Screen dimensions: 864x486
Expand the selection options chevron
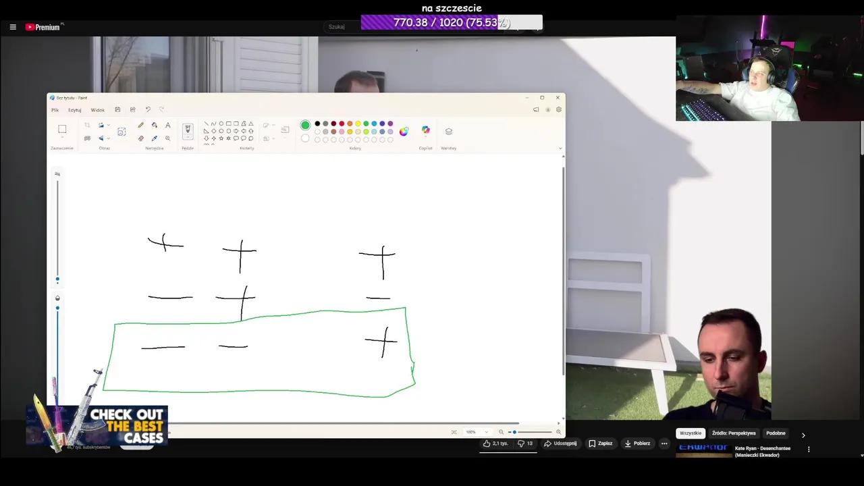[62, 138]
